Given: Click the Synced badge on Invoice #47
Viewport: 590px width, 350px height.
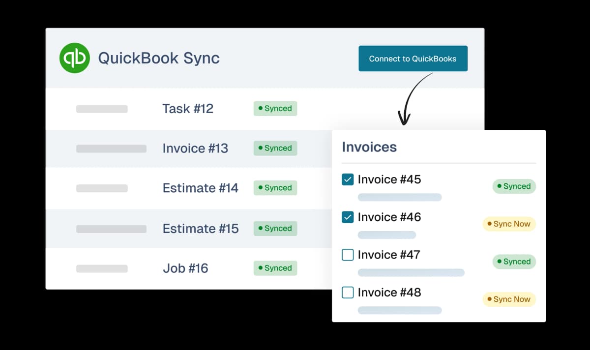Looking at the screenshot, I should (514, 262).
